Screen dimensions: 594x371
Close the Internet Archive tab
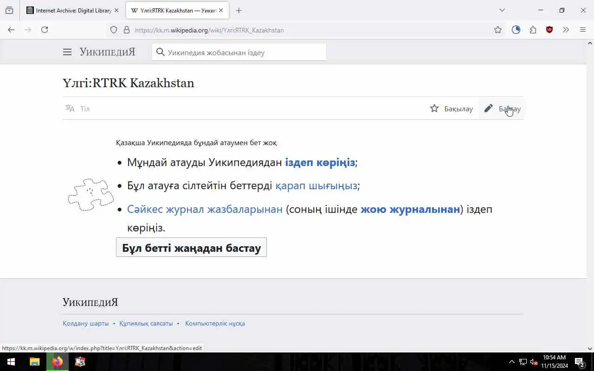[116, 10]
